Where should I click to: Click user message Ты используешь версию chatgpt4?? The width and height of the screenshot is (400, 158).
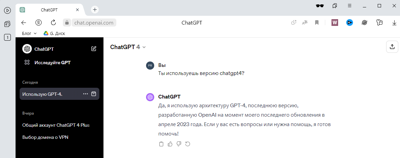[x=202, y=74]
